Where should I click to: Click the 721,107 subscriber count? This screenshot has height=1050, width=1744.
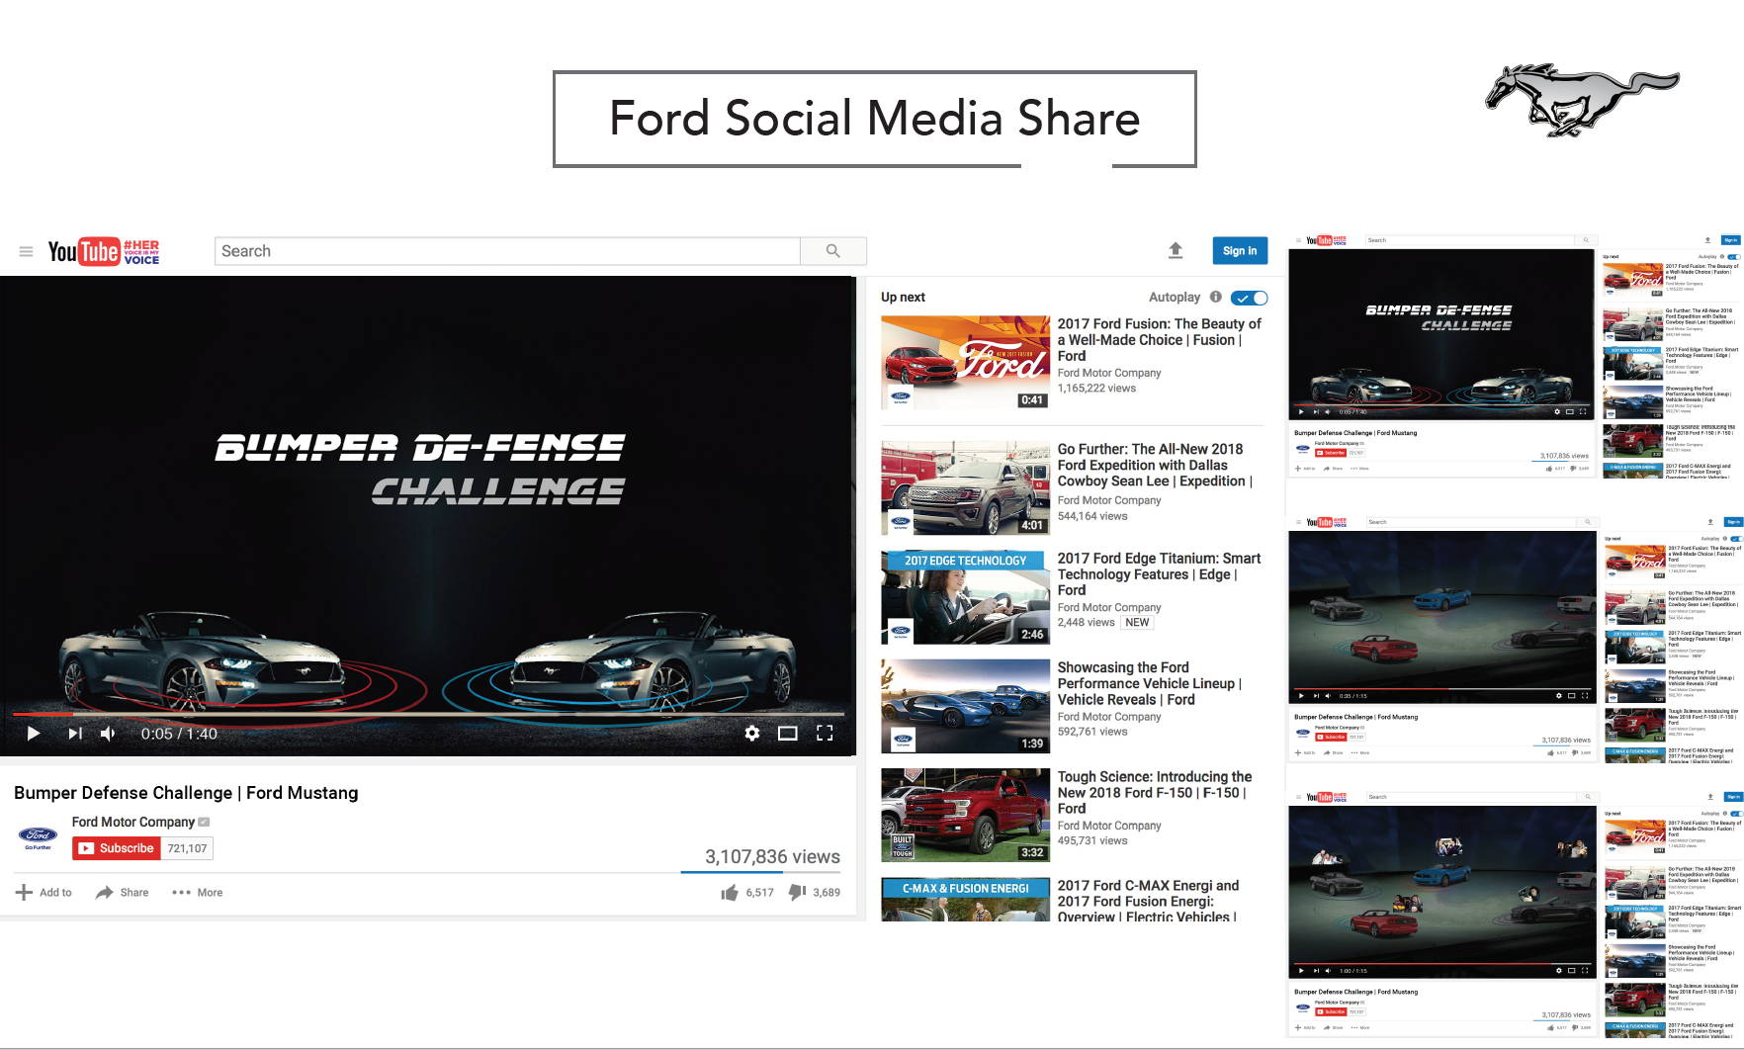(187, 848)
